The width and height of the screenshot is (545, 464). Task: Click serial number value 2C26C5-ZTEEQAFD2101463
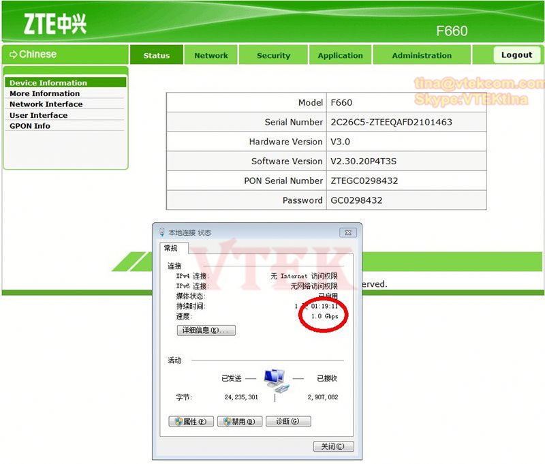(x=391, y=122)
